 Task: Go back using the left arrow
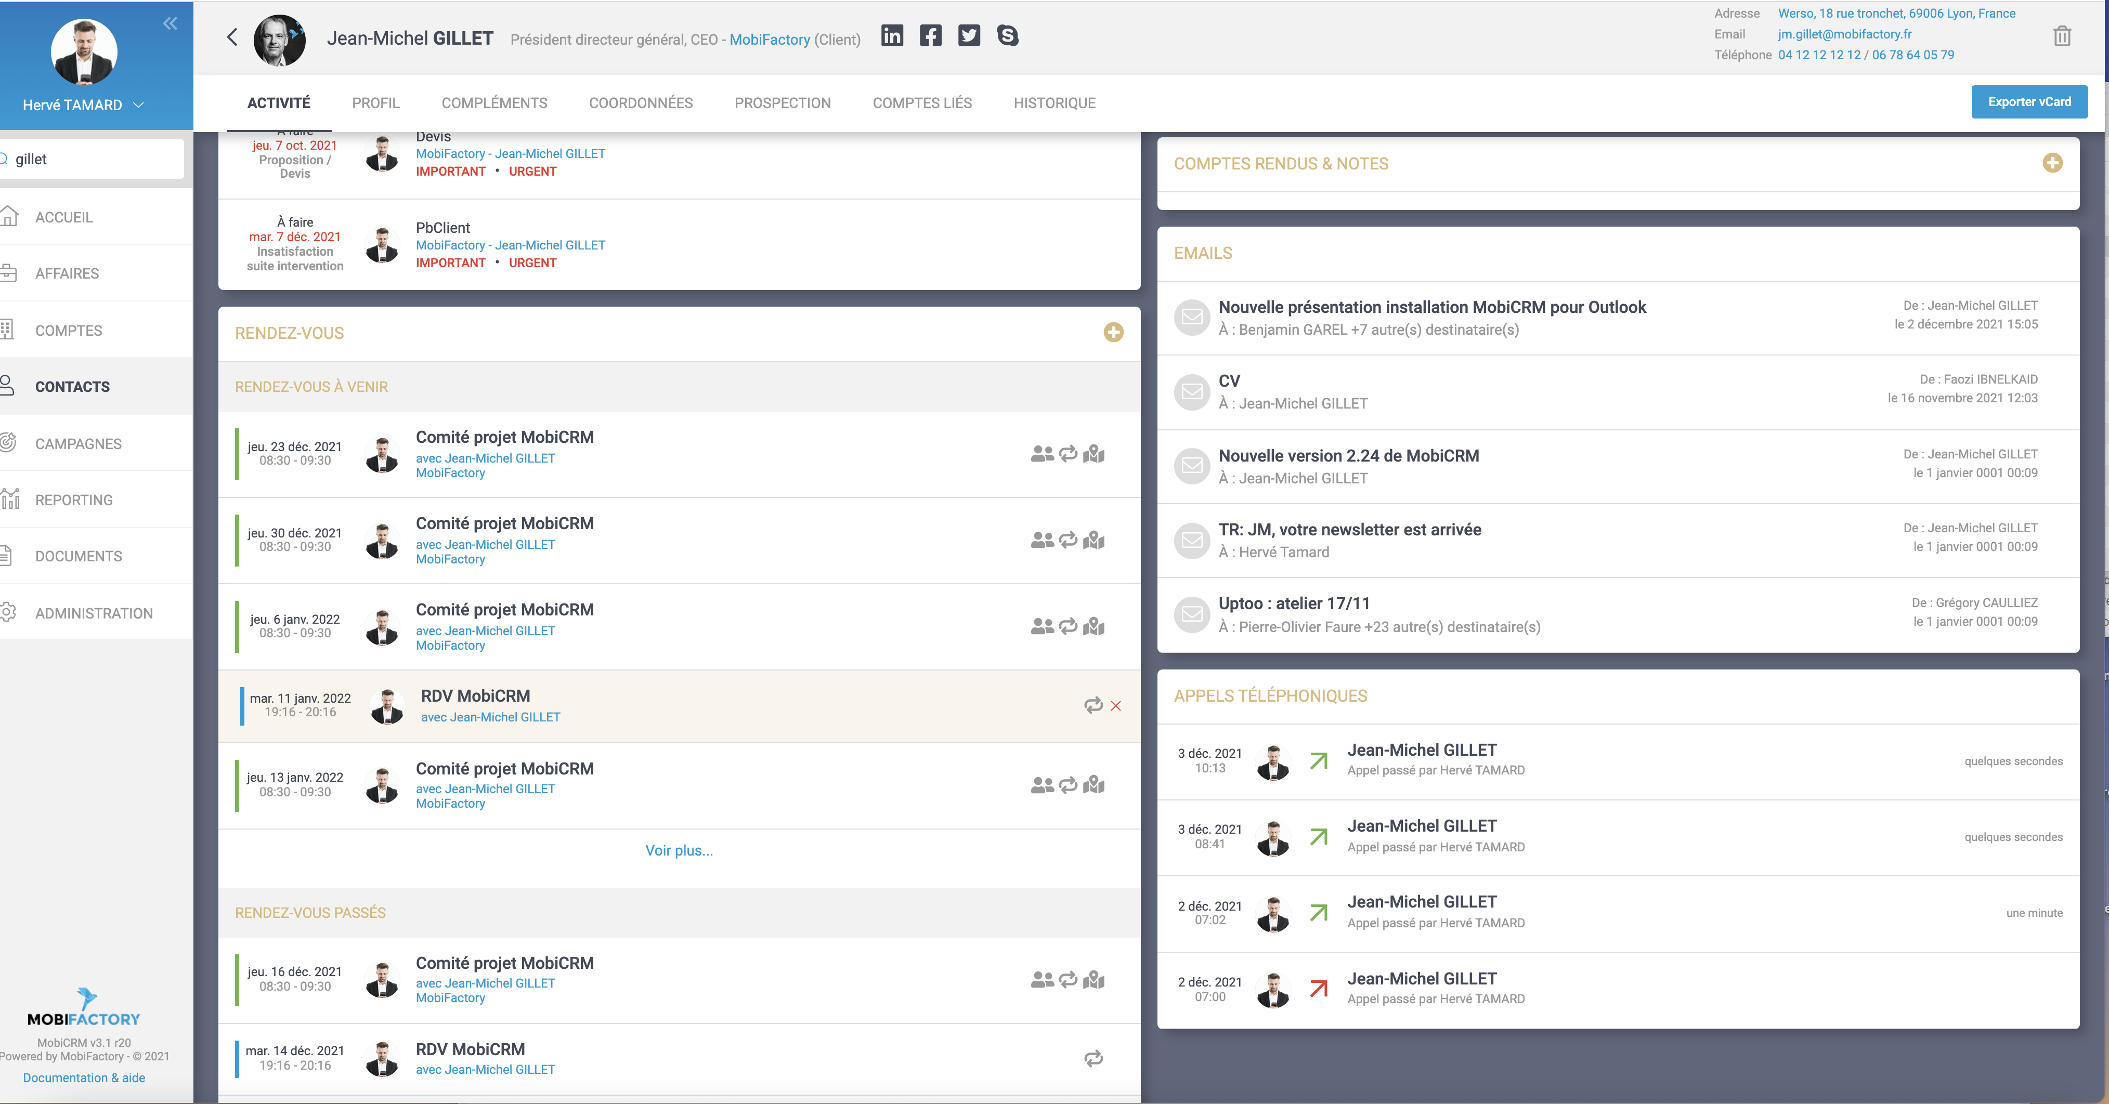pos(232,37)
